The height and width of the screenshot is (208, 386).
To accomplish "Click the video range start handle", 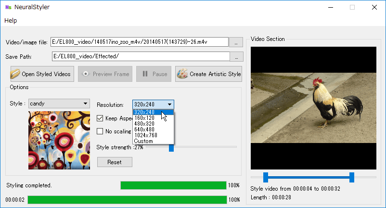I will pyautogui.click(x=265, y=177).
